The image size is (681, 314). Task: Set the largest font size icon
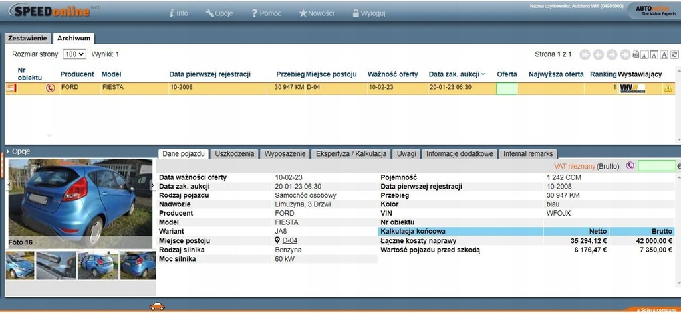[665, 54]
